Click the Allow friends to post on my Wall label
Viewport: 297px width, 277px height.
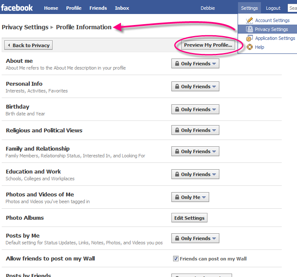click(50, 259)
